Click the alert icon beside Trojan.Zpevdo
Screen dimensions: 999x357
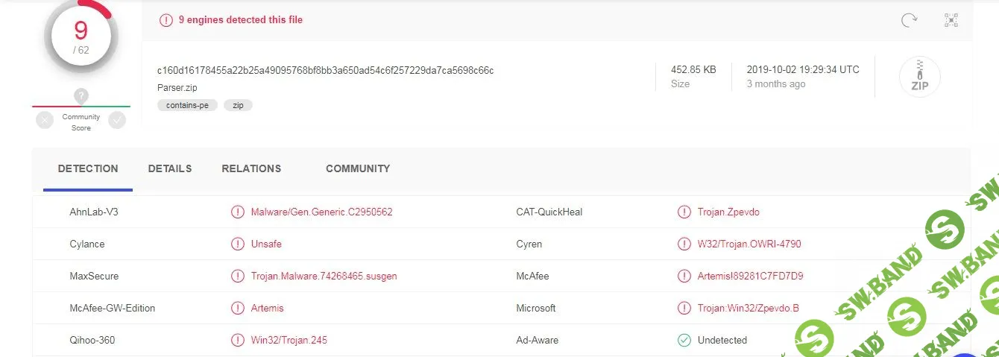pyautogui.click(x=684, y=212)
